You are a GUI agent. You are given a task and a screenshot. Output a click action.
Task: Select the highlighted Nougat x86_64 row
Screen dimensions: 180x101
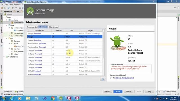65,37
